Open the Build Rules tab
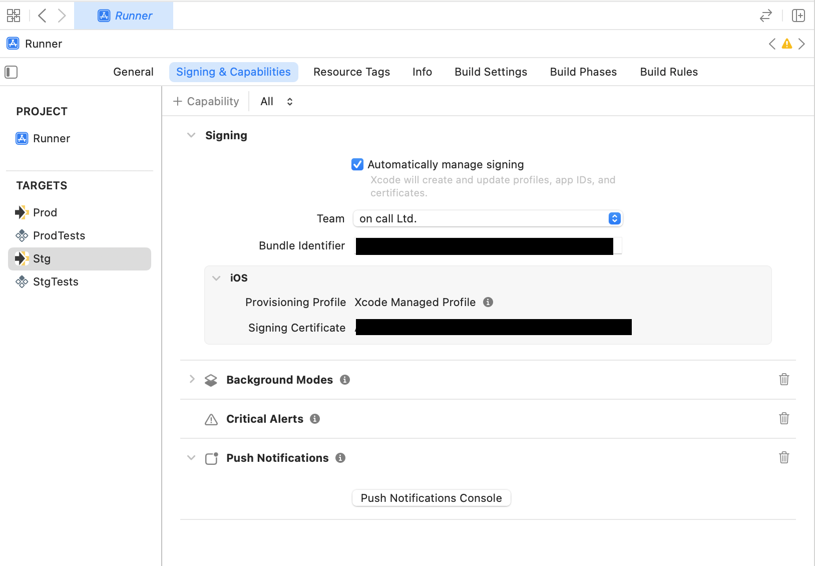The width and height of the screenshot is (815, 566). click(x=669, y=72)
